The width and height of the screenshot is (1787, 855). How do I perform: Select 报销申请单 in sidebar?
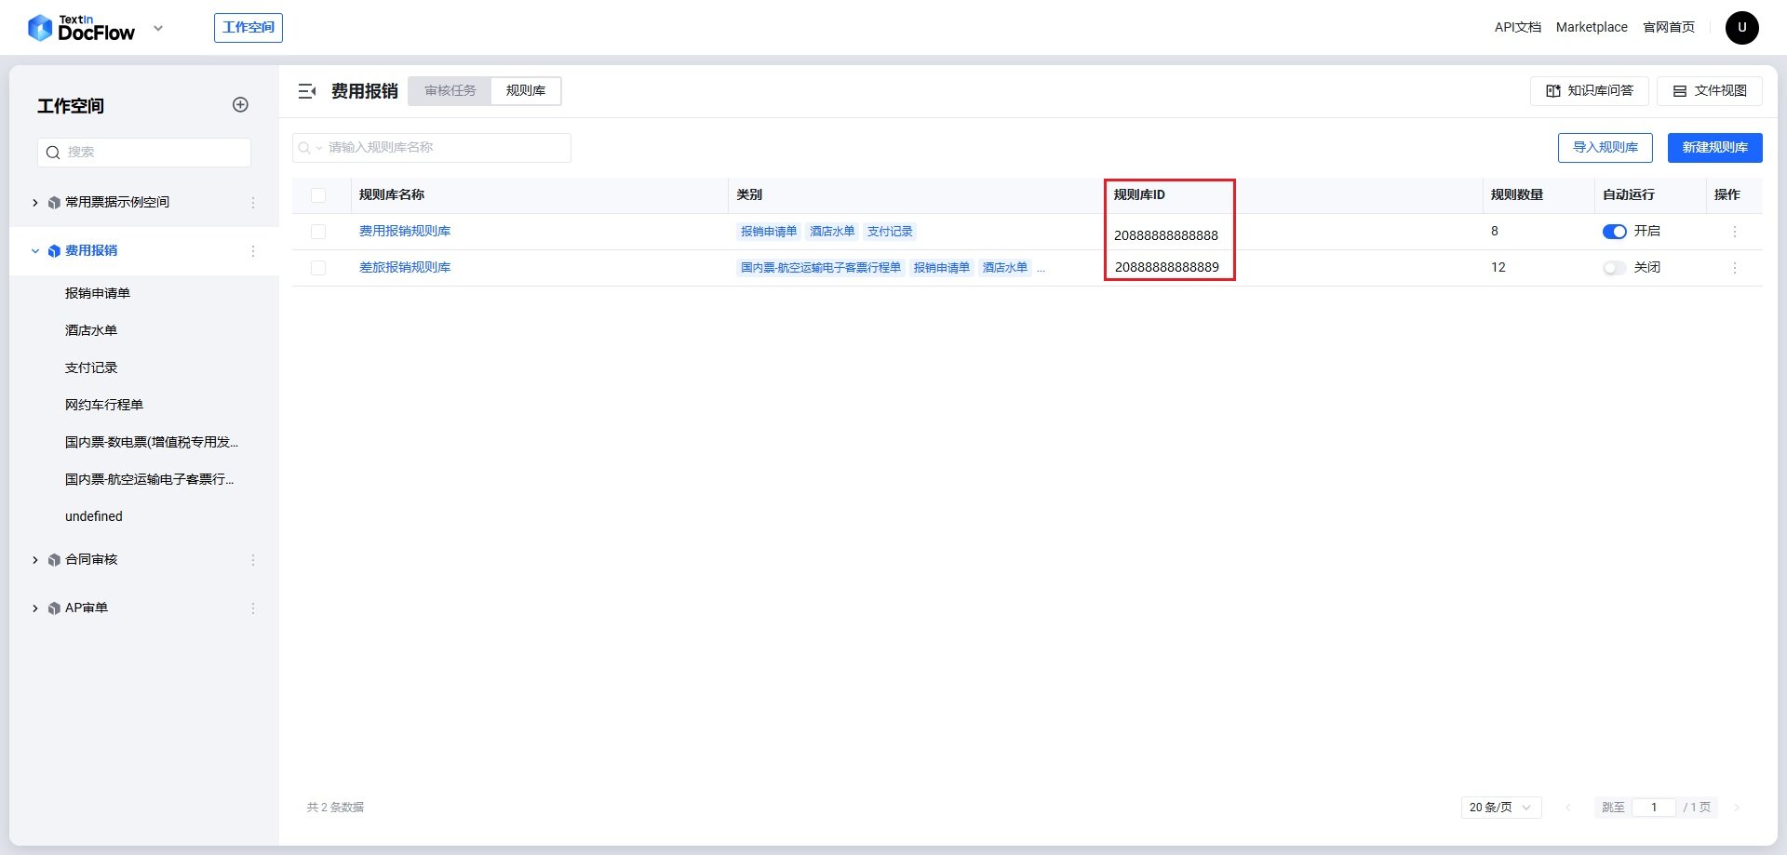pyautogui.click(x=98, y=293)
